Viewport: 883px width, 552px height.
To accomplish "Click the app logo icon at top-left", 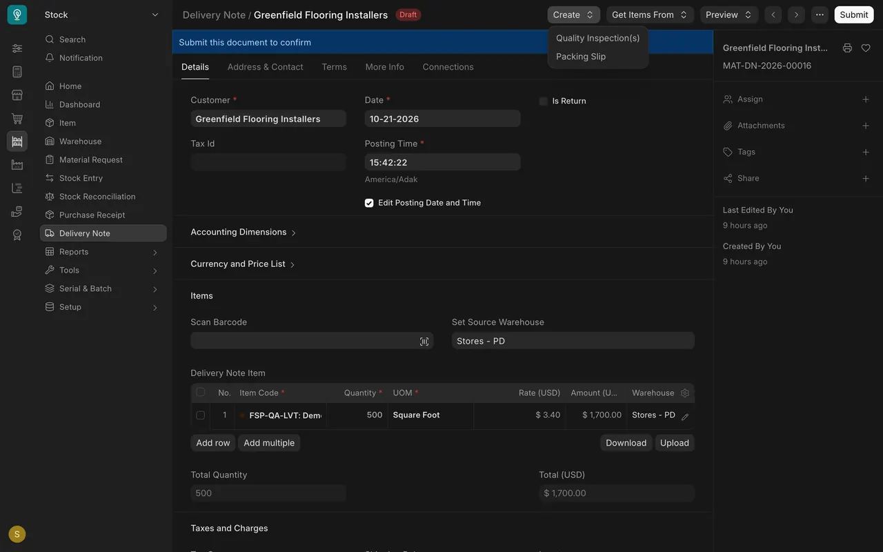I will pyautogui.click(x=17, y=14).
